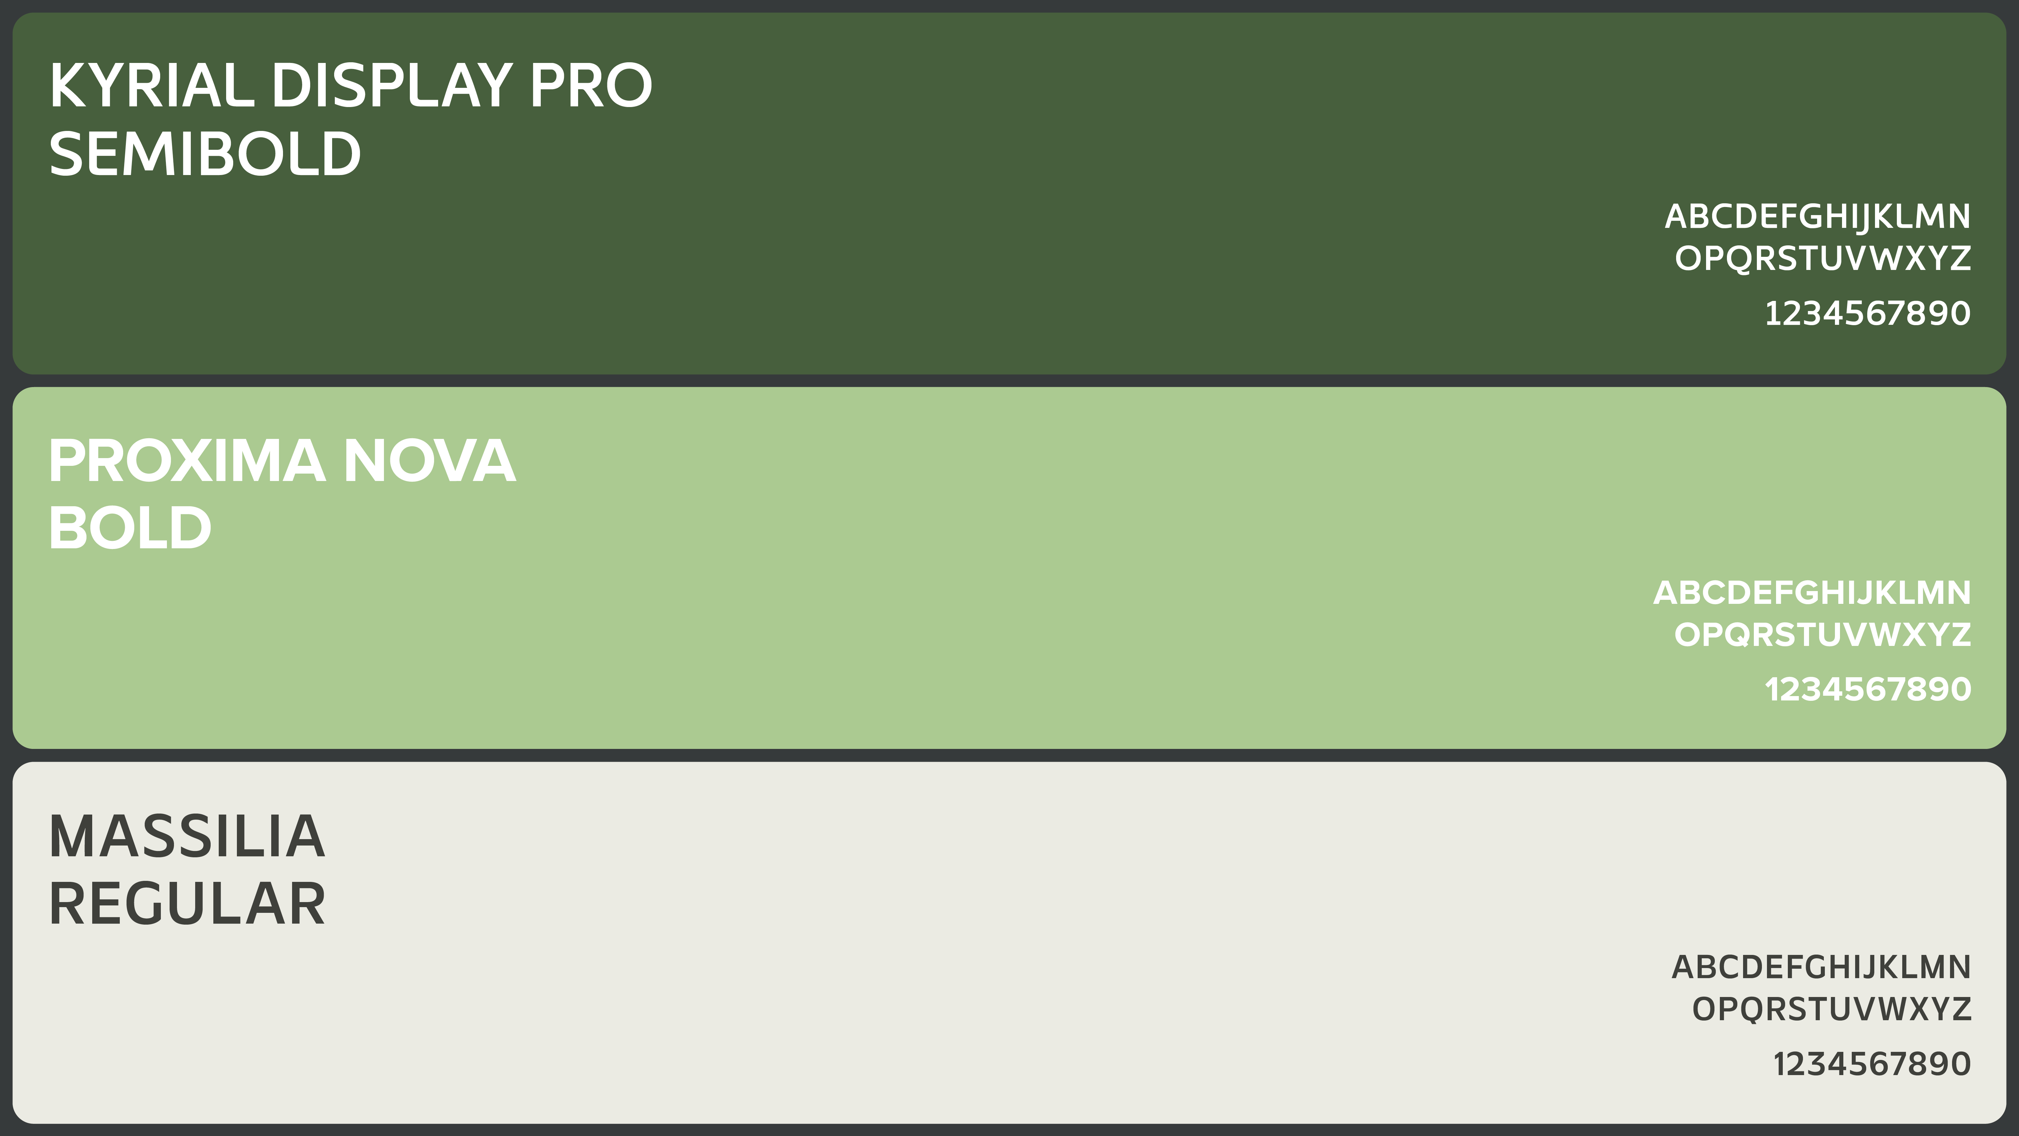Select the 1234567890 numerals in the off-white panel

point(1871,1065)
